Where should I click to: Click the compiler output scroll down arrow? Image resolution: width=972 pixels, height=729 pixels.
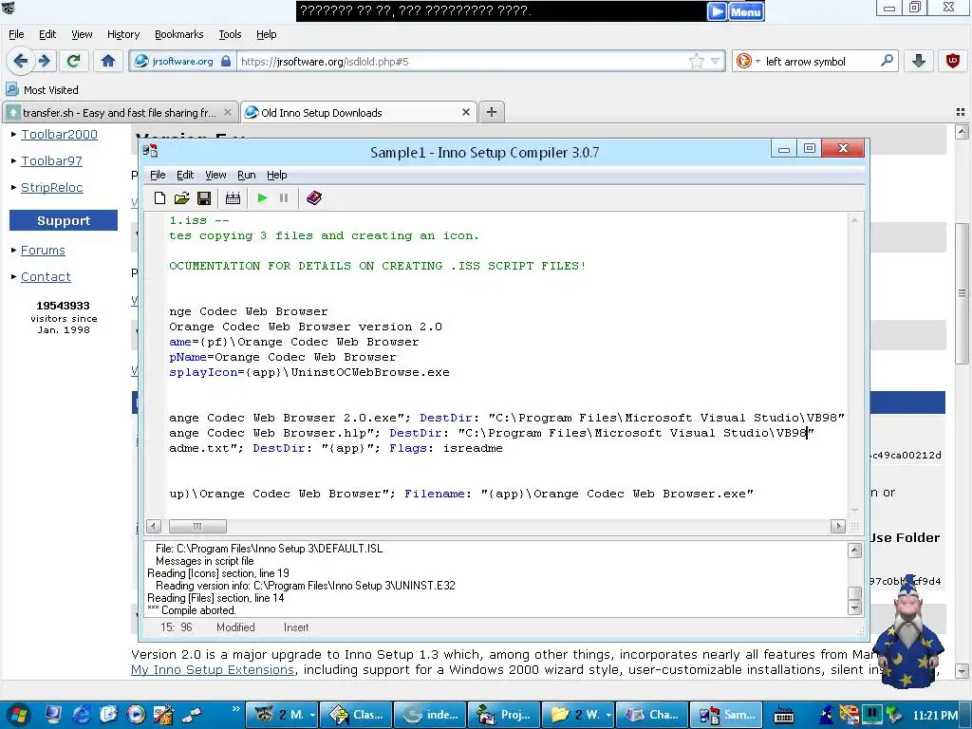[x=854, y=608]
